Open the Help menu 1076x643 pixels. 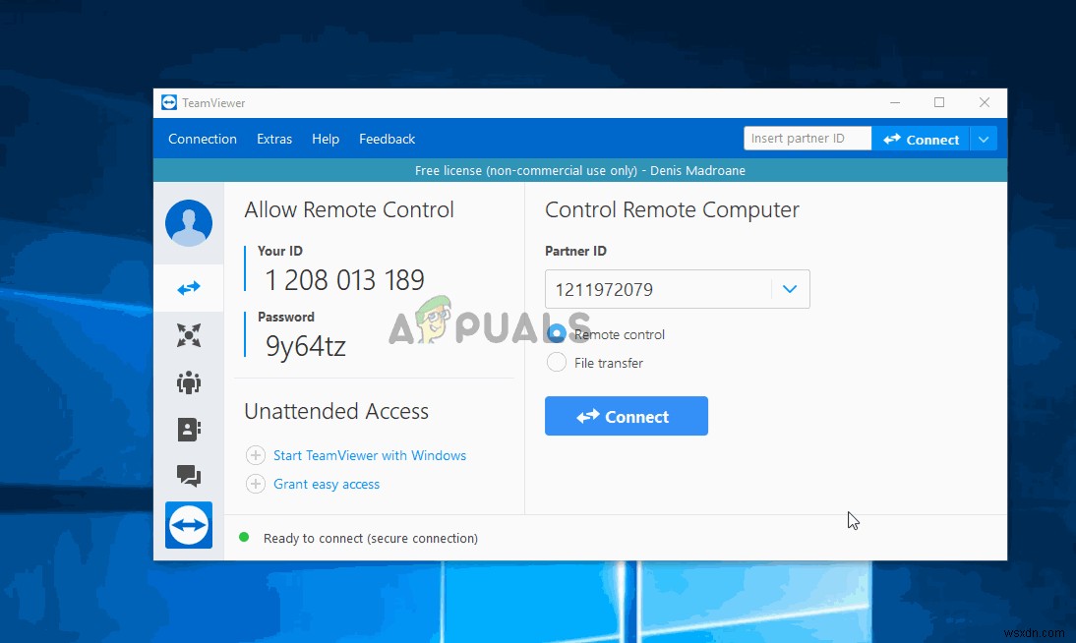(326, 139)
